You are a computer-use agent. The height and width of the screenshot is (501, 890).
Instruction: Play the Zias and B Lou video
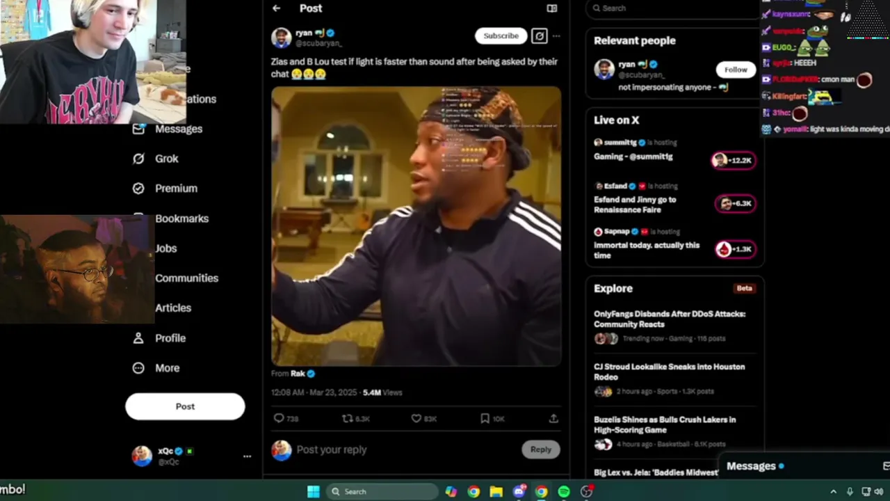click(416, 226)
